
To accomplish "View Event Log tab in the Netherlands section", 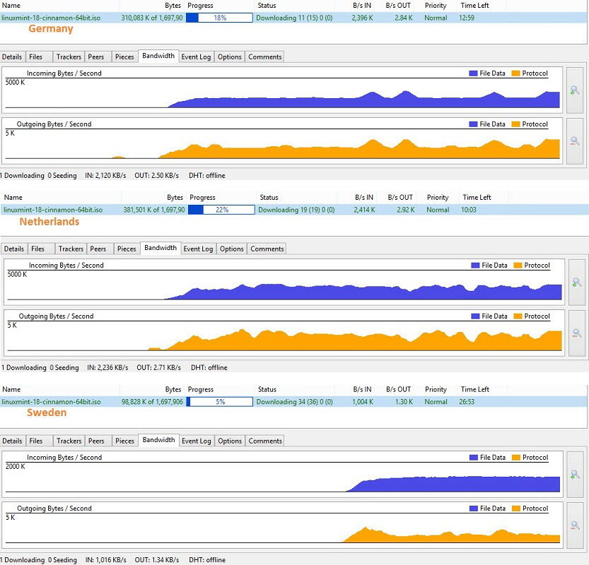I will click(x=198, y=249).
